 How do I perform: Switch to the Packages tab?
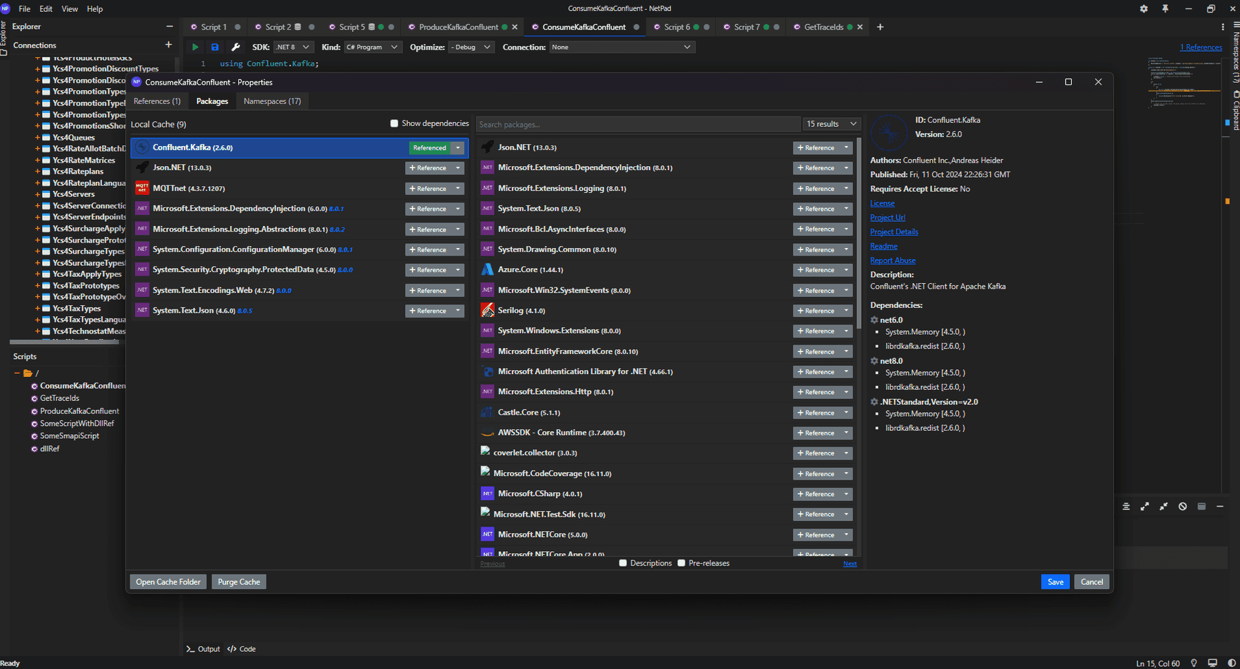pos(211,101)
